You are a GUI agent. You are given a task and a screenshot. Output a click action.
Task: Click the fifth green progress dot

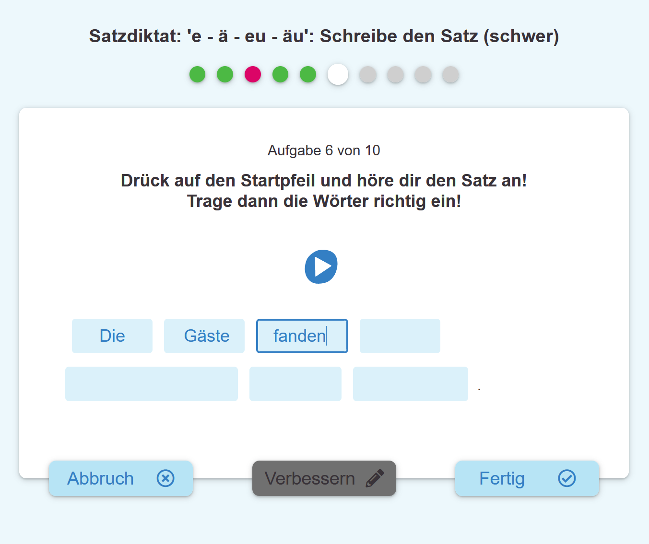308,74
